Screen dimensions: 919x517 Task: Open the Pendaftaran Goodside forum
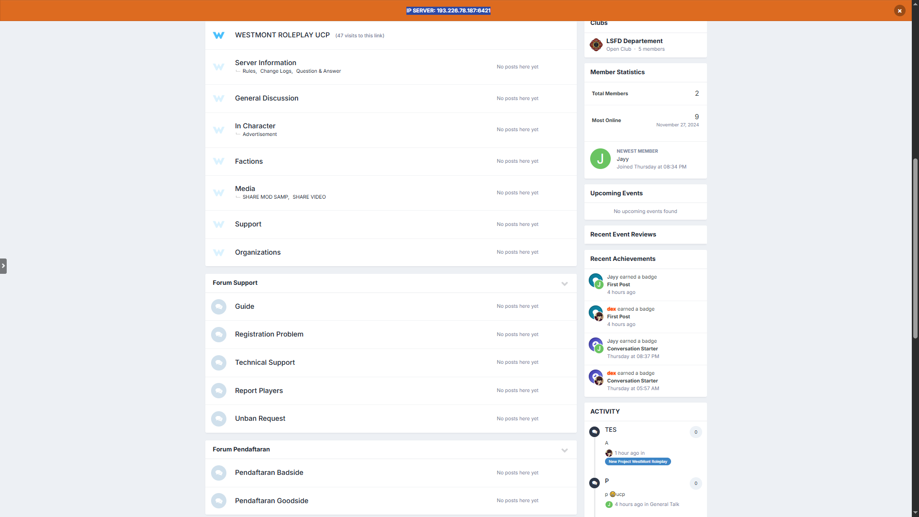tap(271, 501)
